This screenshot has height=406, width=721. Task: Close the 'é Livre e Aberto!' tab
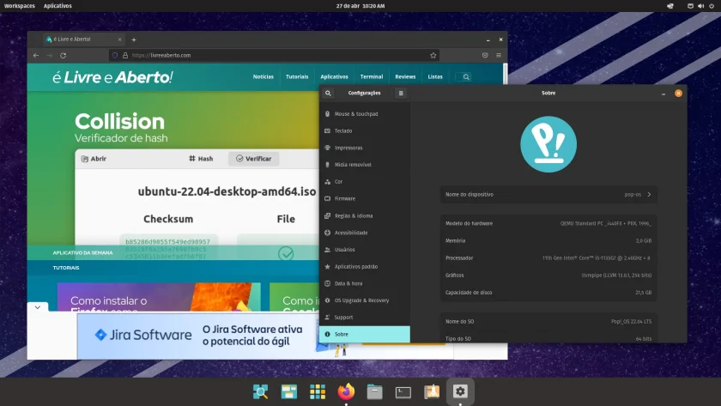(120, 39)
